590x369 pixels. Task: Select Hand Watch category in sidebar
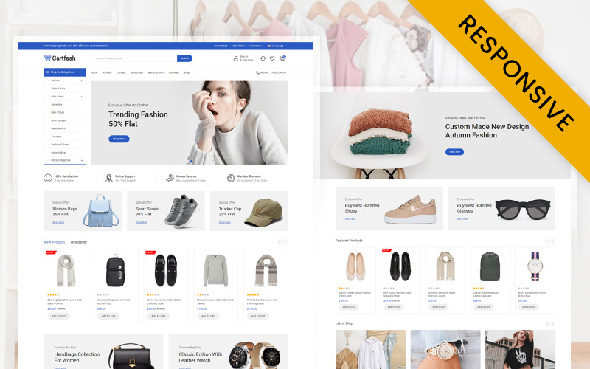[x=58, y=128]
